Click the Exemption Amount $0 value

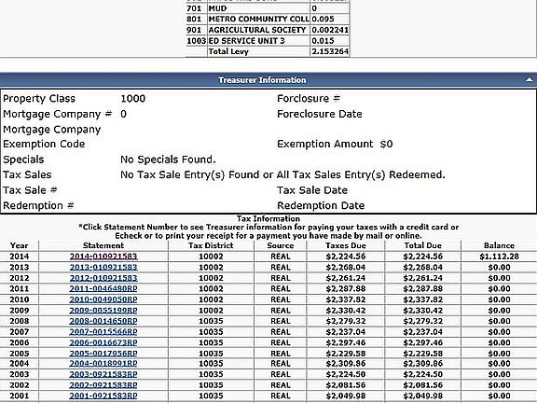click(x=386, y=144)
